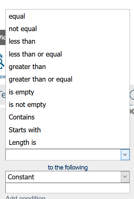Focus the empty constant value field

pos(68,188)
